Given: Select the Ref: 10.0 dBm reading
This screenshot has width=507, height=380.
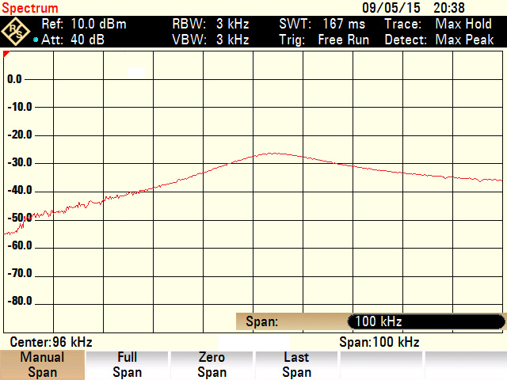Looking at the screenshot, I should [x=84, y=24].
